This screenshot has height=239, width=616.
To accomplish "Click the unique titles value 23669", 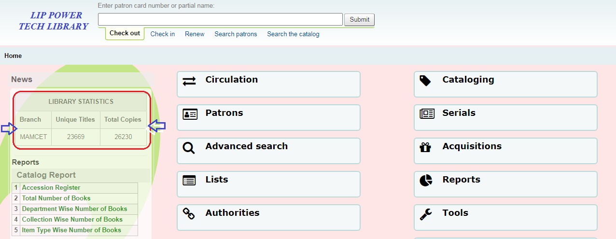I will (x=76, y=137).
